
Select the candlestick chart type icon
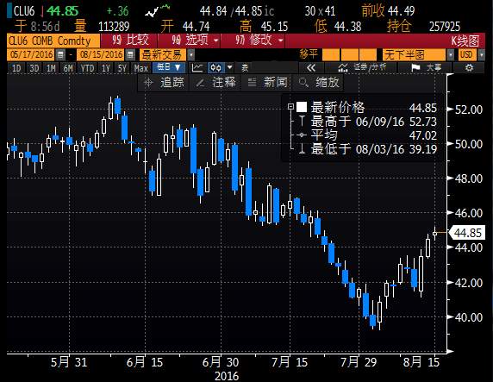point(216,67)
